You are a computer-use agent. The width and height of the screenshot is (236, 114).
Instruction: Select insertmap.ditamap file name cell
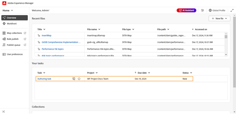(x=96, y=35)
